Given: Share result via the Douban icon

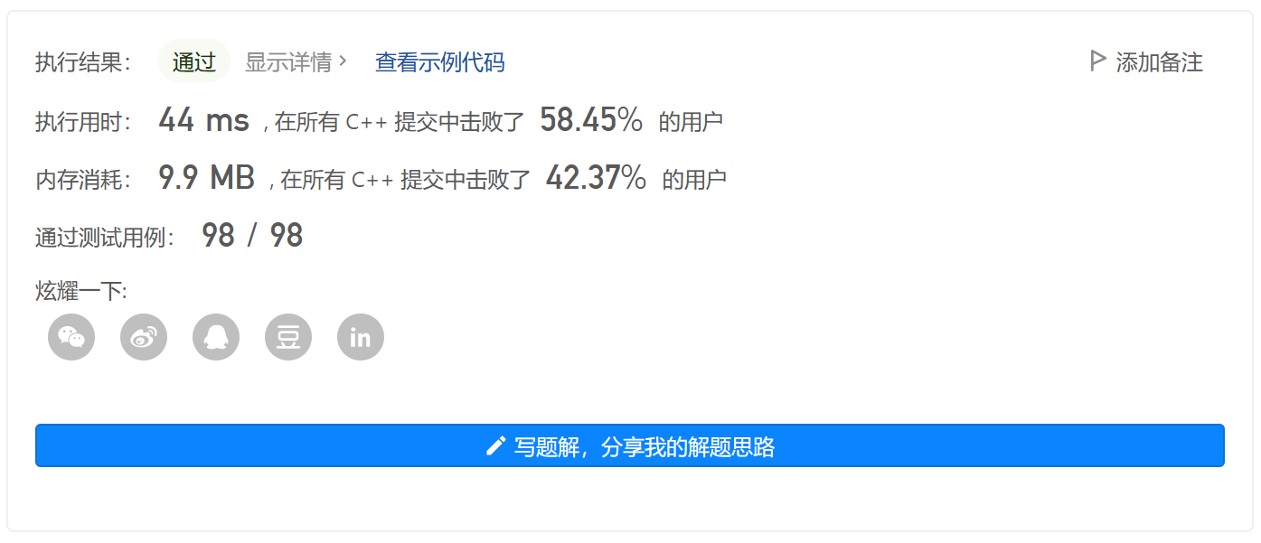Looking at the screenshot, I should pos(288,337).
